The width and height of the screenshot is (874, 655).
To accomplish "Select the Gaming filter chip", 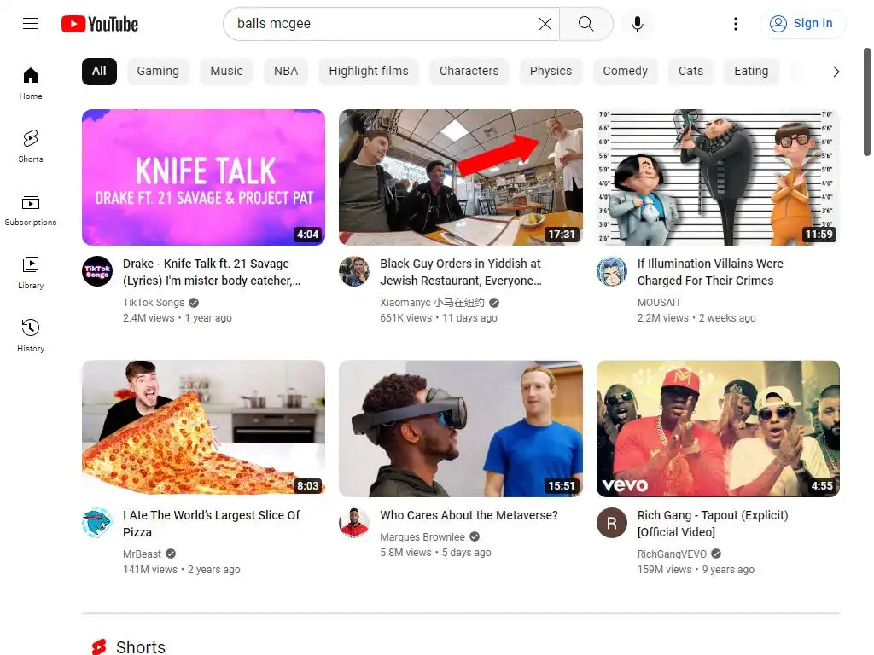I will click(158, 72).
